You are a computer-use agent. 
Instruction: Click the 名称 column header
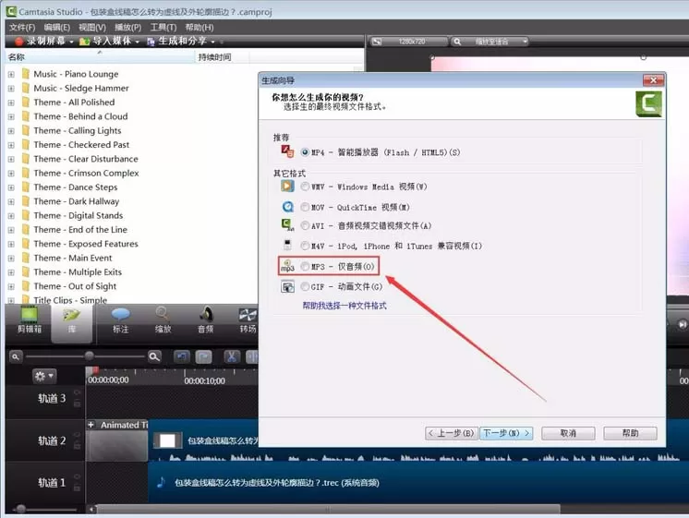point(100,57)
